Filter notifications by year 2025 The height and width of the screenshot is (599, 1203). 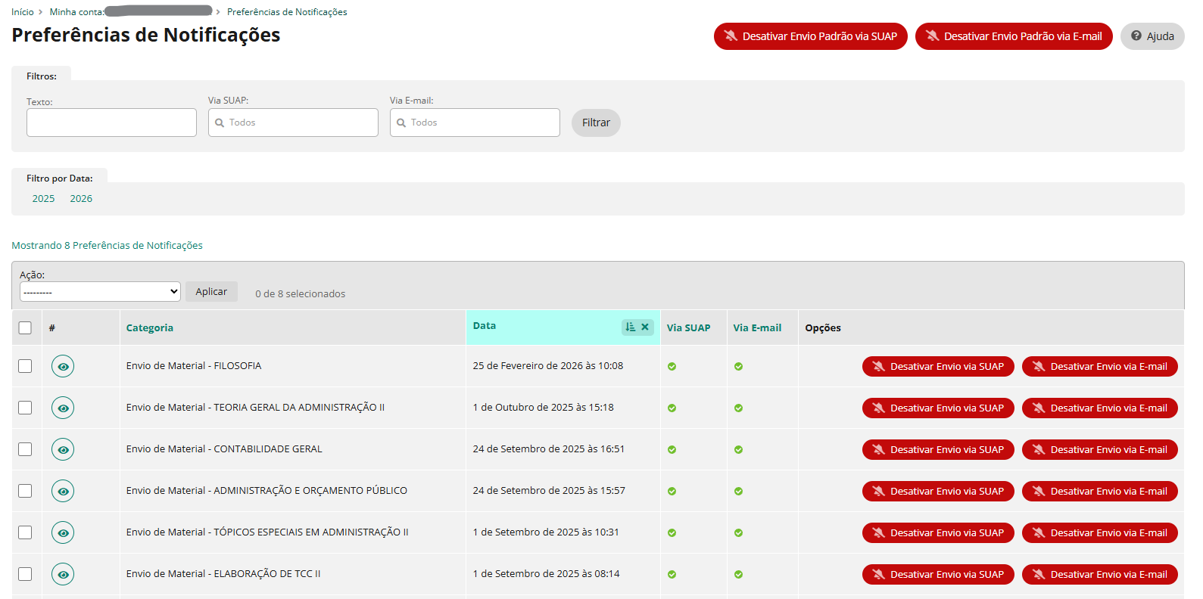[43, 199]
